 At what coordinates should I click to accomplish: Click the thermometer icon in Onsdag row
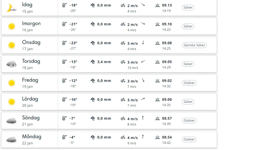64,43
